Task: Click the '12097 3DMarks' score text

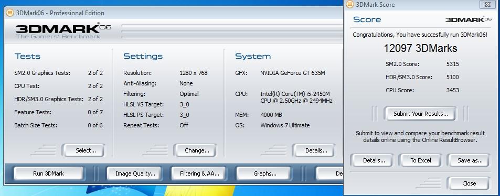Action: pyautogui.click(x=420, y=48)
